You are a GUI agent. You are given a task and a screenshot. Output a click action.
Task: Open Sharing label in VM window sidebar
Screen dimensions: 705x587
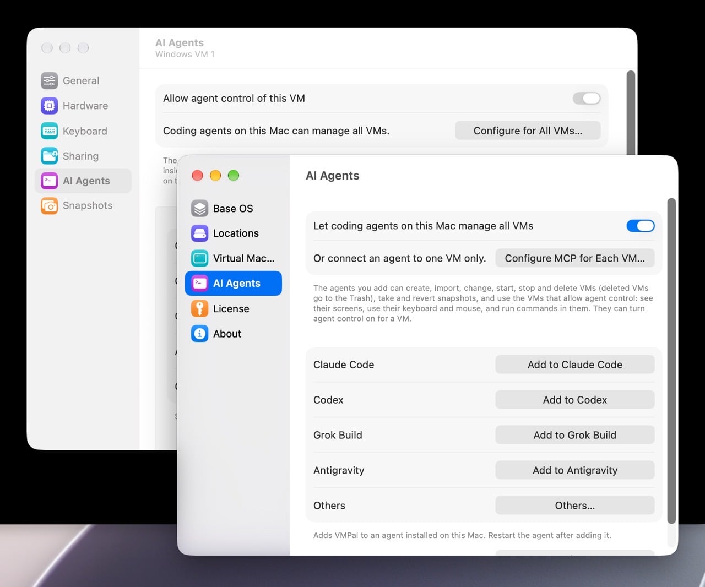(80, 156)
